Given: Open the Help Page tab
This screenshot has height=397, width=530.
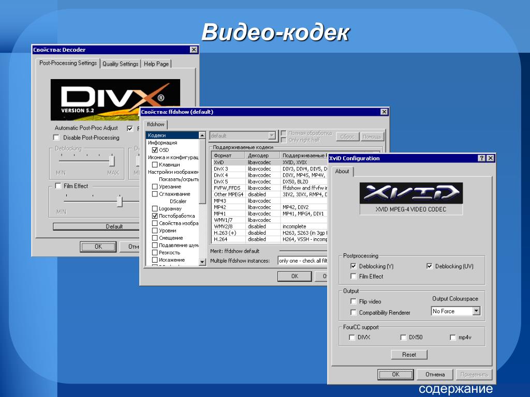Looking at the screenshot, I should point(156,64).
